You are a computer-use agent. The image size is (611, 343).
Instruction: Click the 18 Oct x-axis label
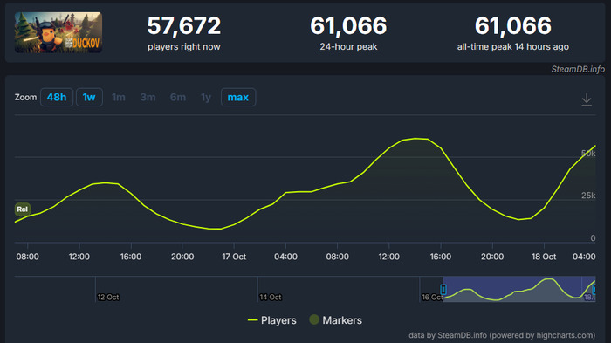pyautogui.click(x=544, y=257)
